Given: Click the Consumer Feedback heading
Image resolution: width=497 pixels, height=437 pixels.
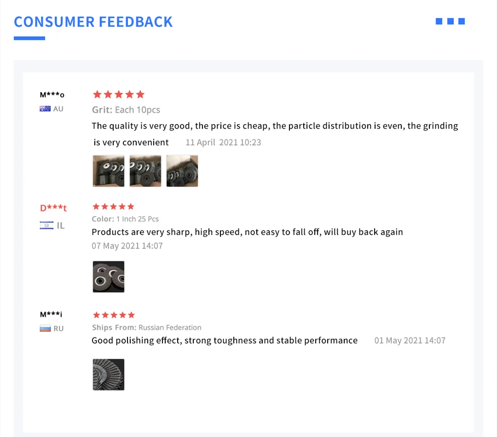Looking at the screenshot, I should point(93,22).
